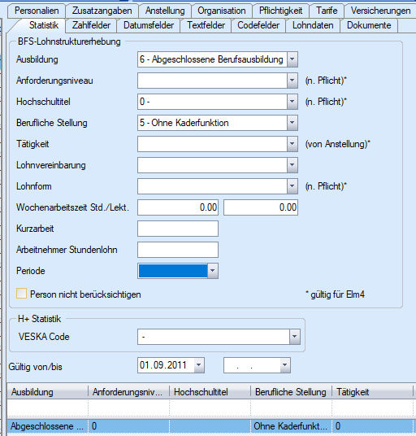The width and height of the screenshot is (416, 436).
Task: Open the VESKA Code dropdown
Action: pos(295,337)
